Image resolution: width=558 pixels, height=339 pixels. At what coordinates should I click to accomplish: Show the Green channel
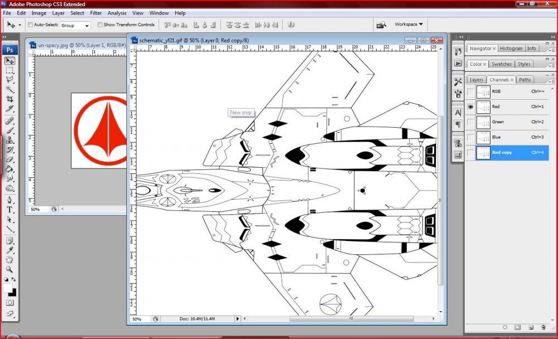click(470, 122)
